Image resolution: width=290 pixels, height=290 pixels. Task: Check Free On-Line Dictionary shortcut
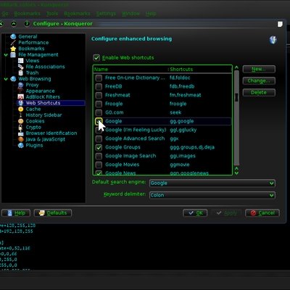point(99,78)
